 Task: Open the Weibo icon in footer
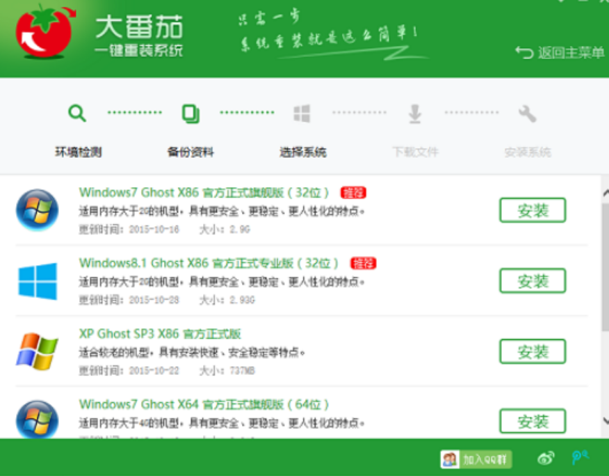(x=546, y=458)
